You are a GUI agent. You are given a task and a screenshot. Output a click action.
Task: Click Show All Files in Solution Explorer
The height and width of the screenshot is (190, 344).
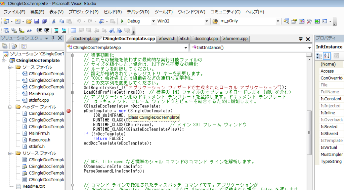coord(14,46)
